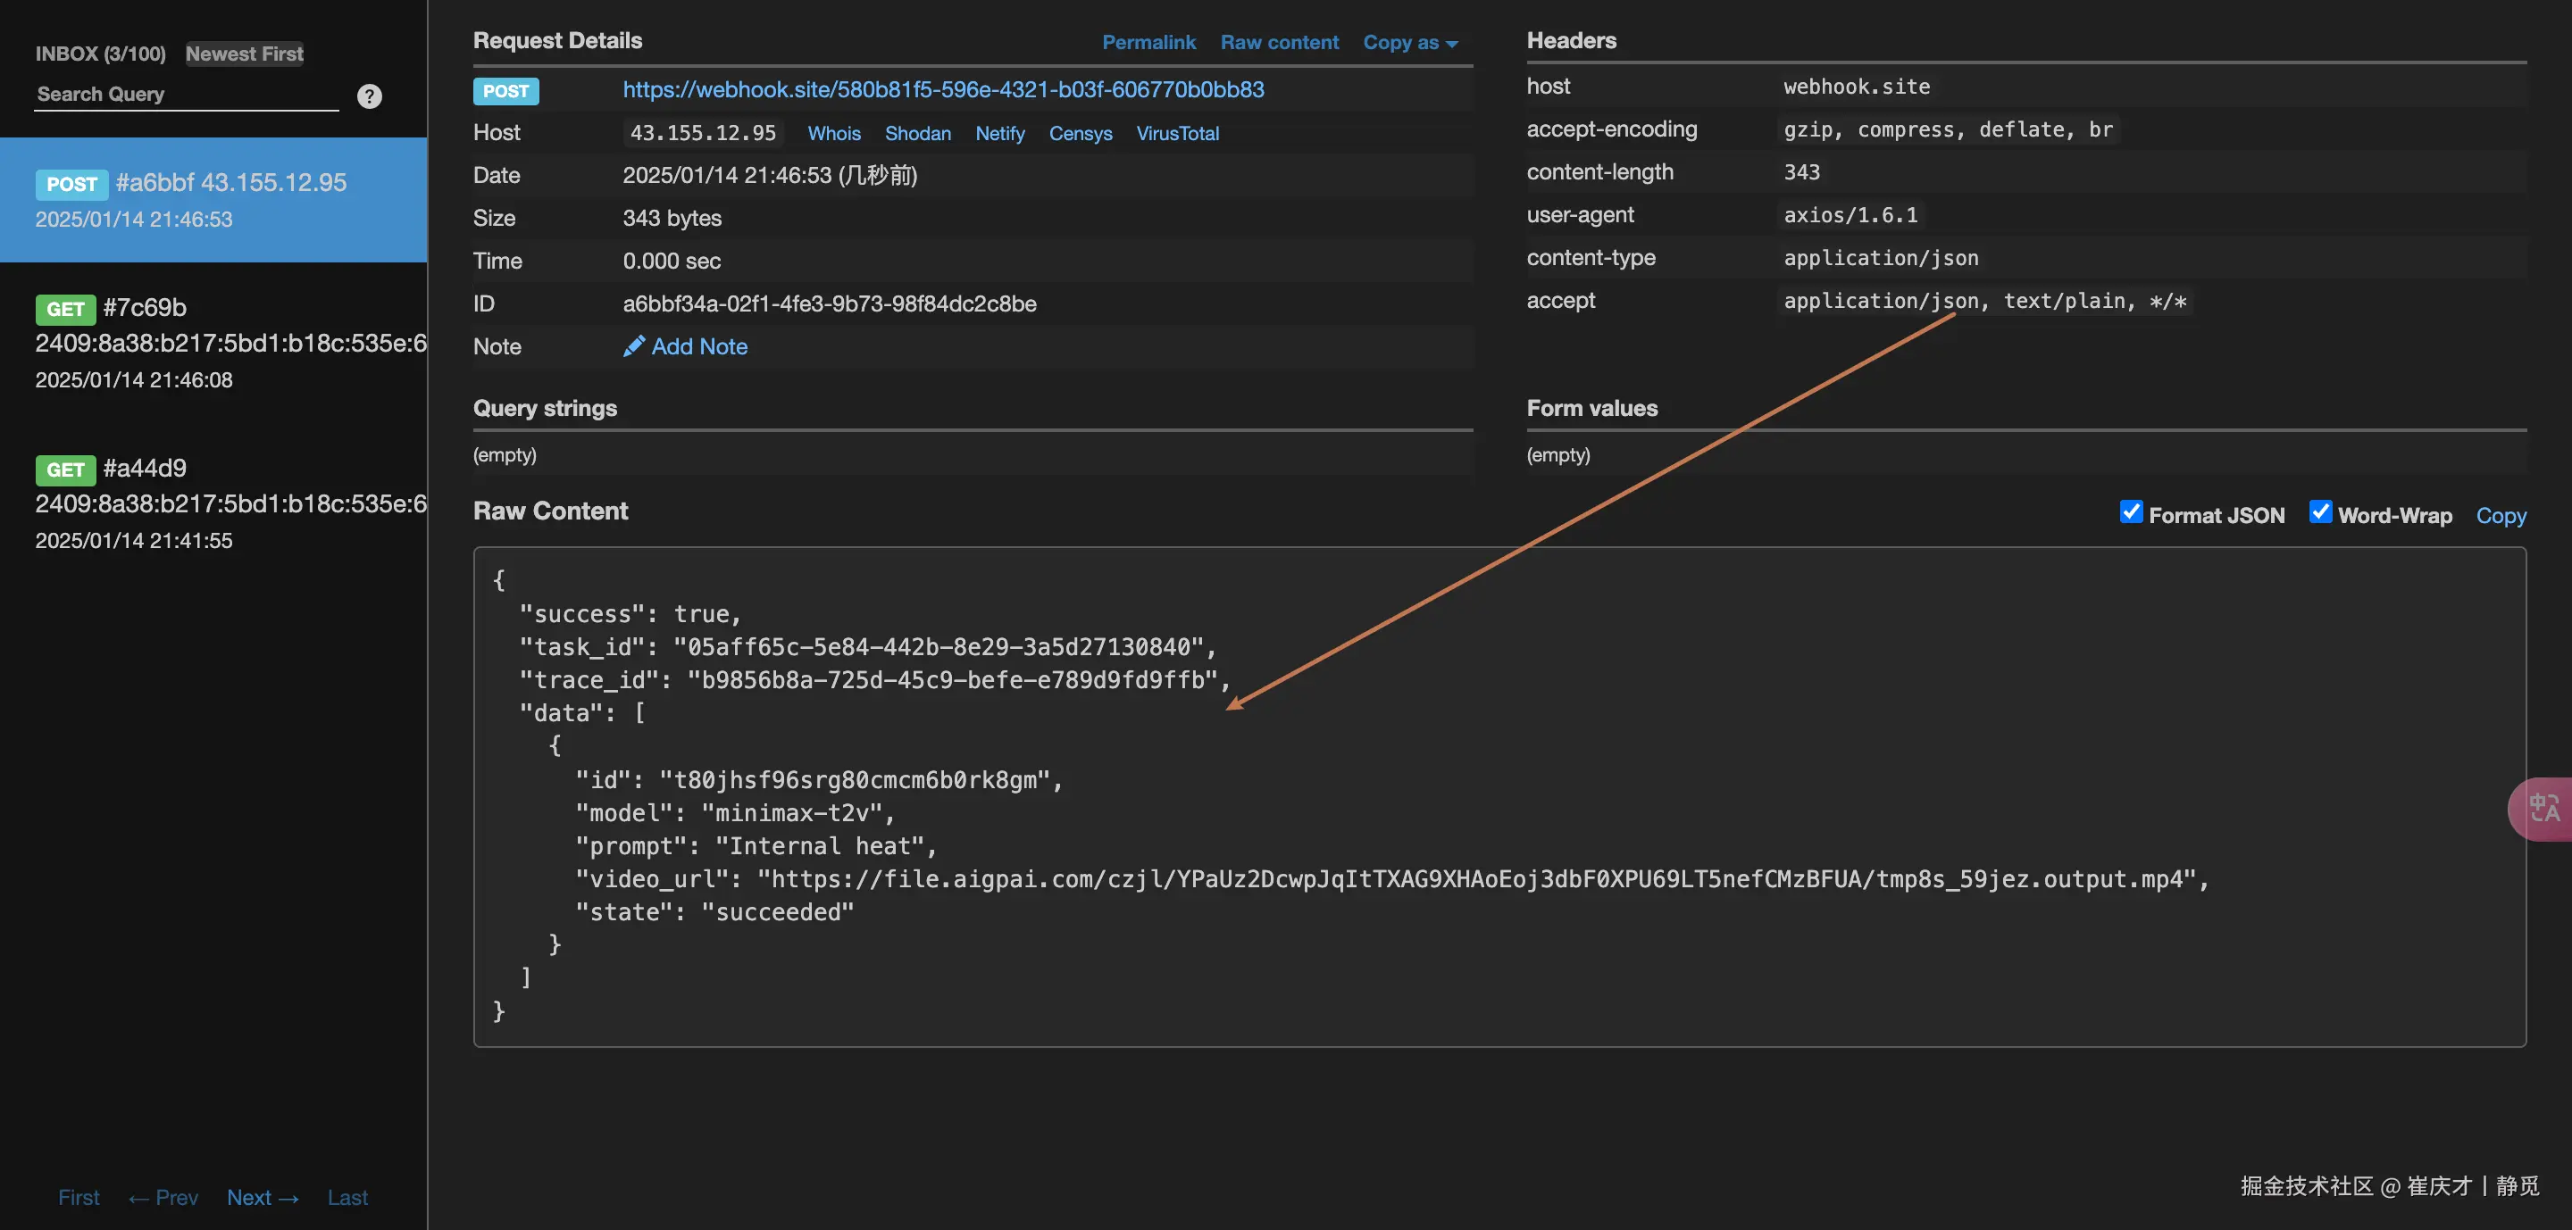Click the translate floating icon
The width and height of the screenshot is (2572, 1230).
point(2543,809)
